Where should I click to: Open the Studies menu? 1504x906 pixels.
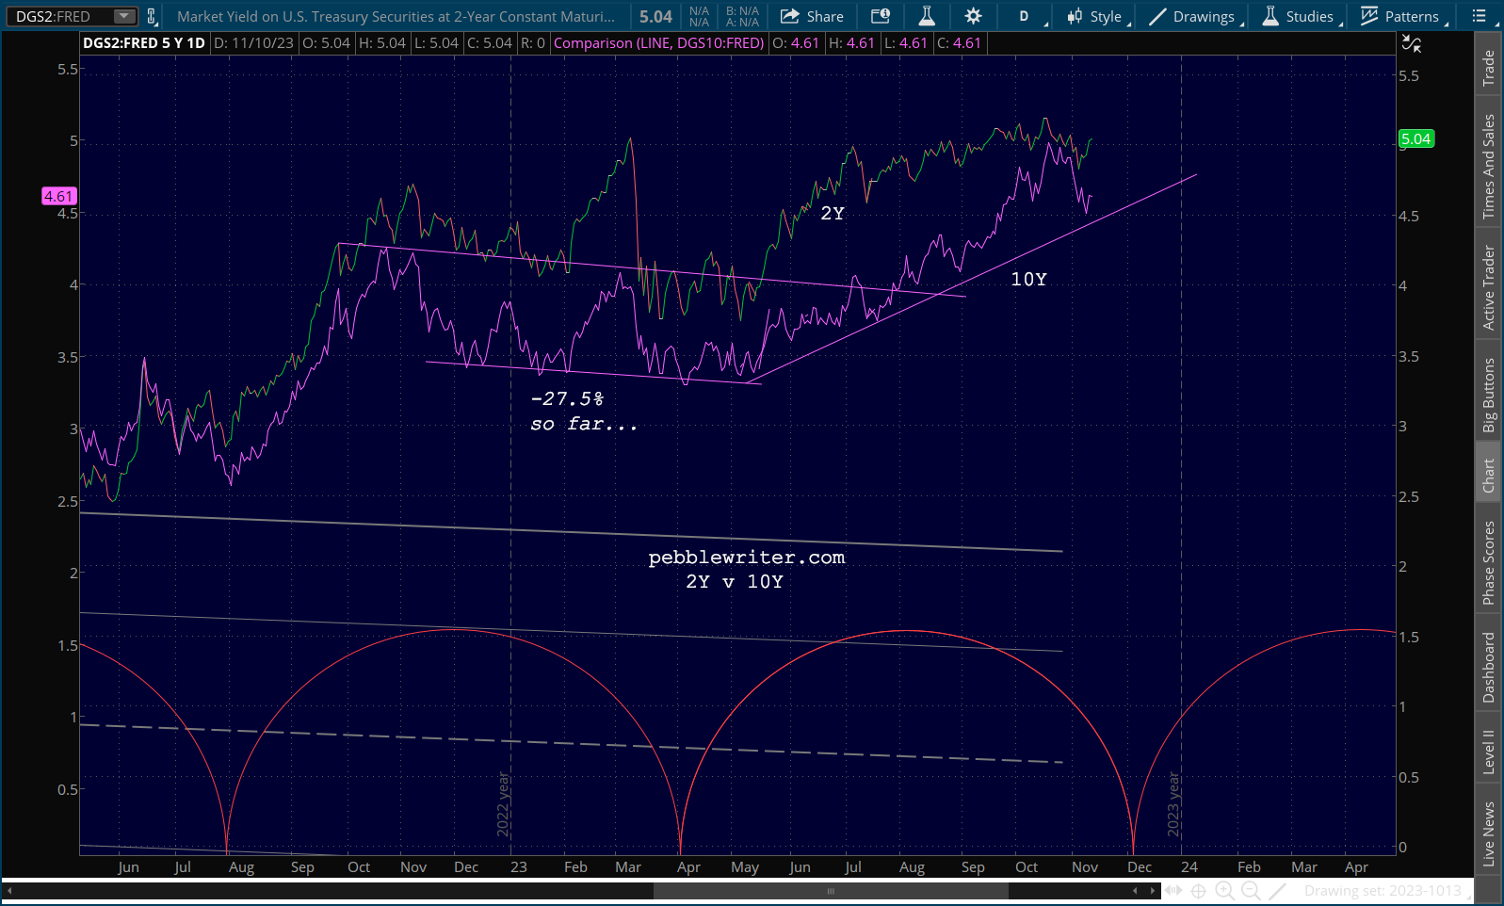point(1301,16)
